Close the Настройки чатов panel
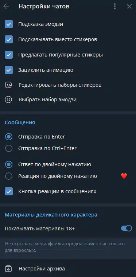136x277 pixels. coord(129,7)
